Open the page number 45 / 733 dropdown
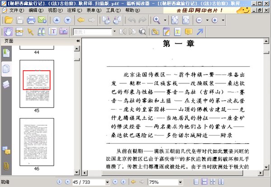Image resolution: width=271 pixels, height=187 pixels. click(x=107, y=182)
